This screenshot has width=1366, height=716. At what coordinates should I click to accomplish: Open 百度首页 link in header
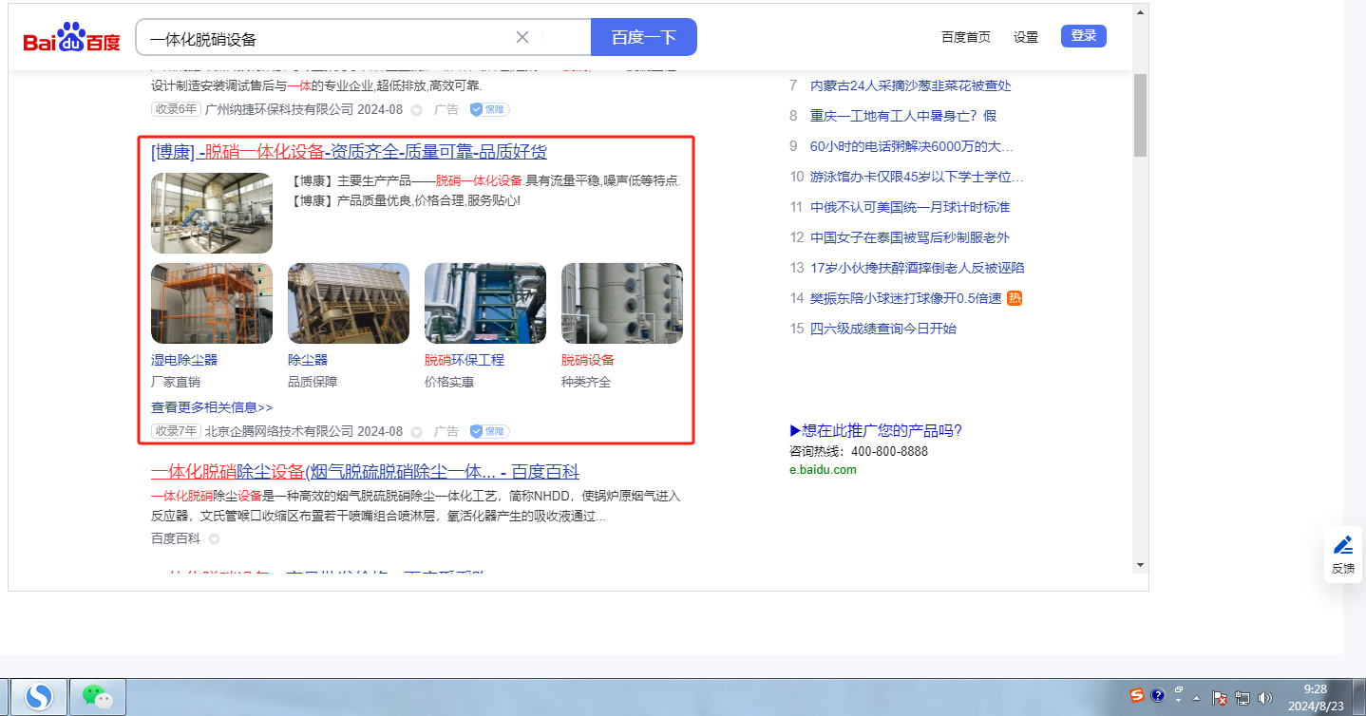coord(966,37)
